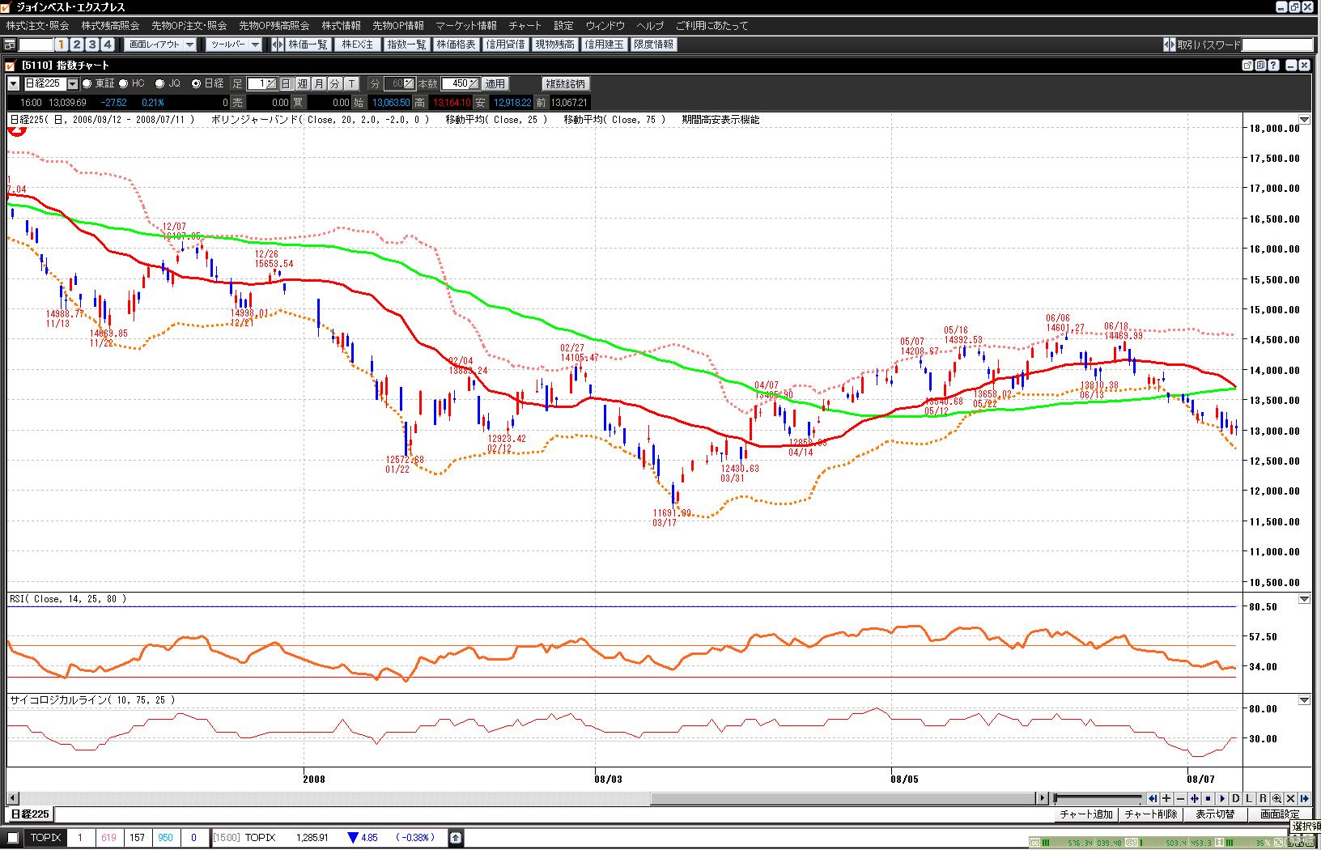Click the チャート追加 button

pos(1085,814)
